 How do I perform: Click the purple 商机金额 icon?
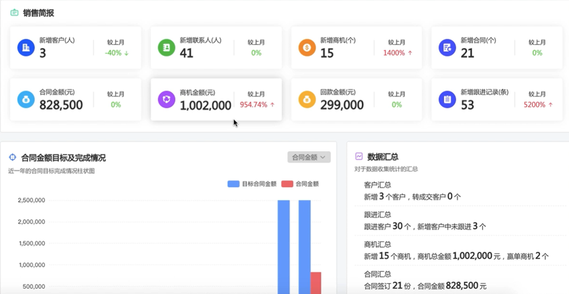(166, 99)
